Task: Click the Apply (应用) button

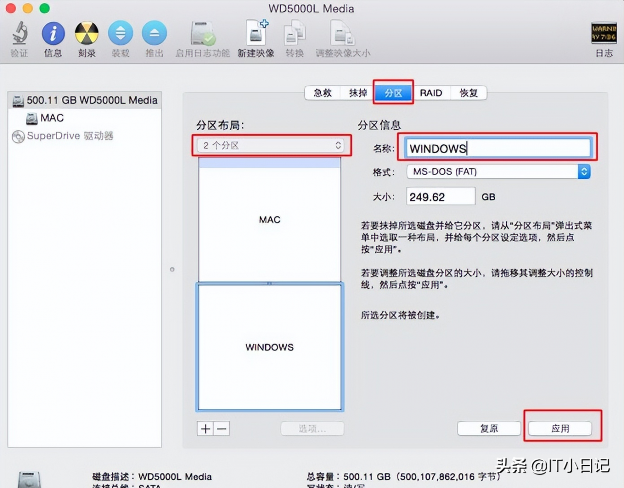Action: tap(560, 429)
